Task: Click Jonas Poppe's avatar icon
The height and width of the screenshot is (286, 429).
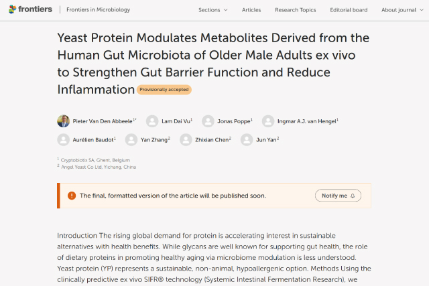Action: 208,121
